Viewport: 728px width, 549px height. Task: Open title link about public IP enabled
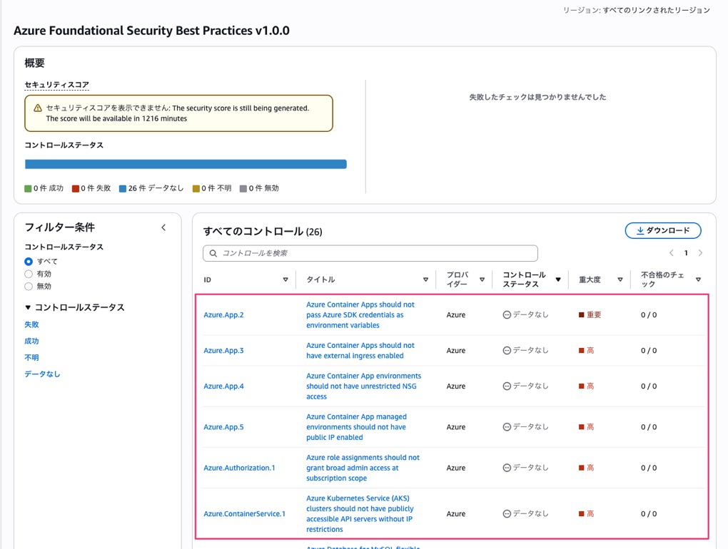coord(356,427)
